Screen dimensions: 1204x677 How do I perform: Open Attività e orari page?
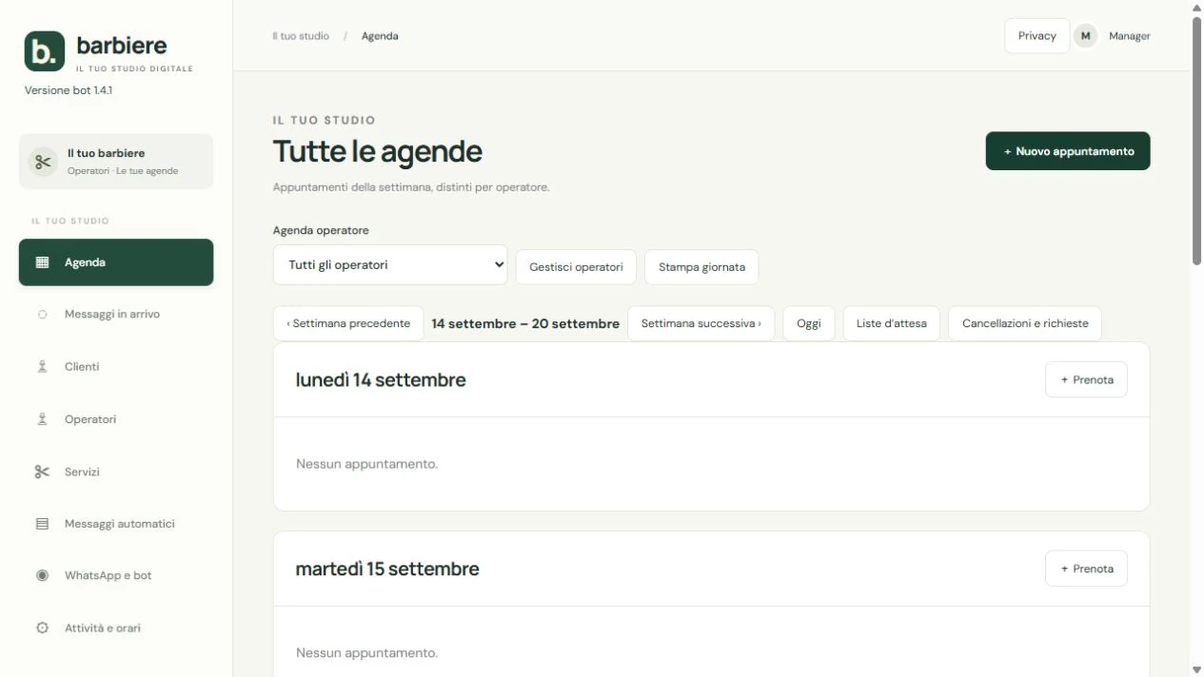[116, 628]
